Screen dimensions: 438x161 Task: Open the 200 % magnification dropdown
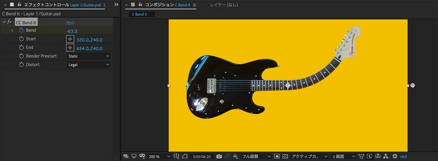click(x=159, y=156)
